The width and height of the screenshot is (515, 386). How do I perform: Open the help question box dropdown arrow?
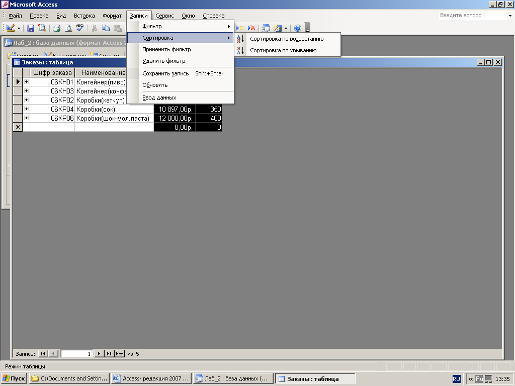coord(510,16)
